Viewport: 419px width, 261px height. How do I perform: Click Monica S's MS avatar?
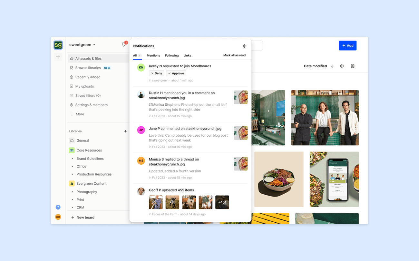pyautogui.click(x=141, y=161)
